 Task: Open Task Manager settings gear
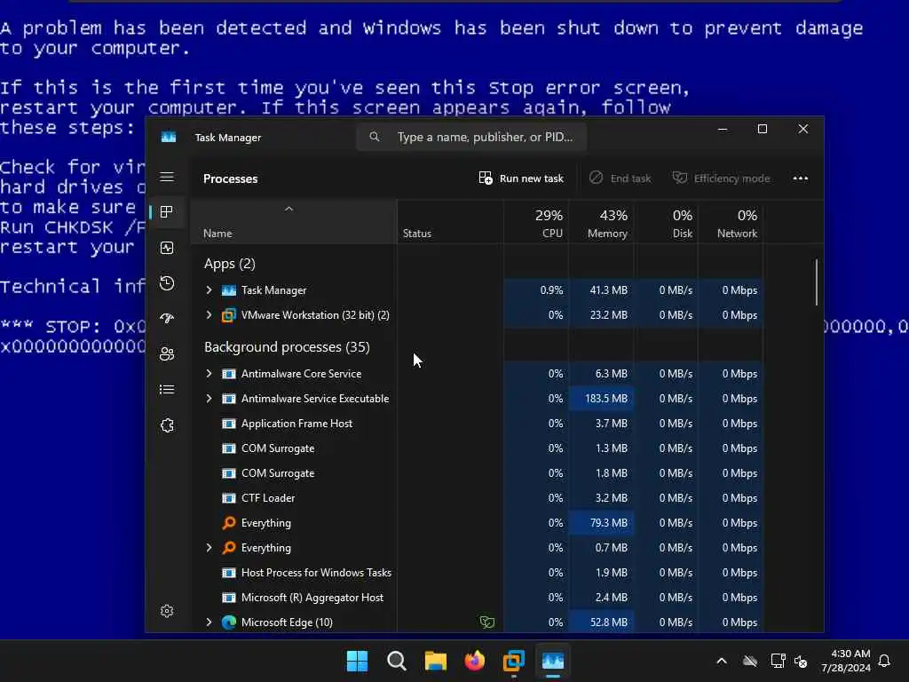[x=167, y=611]
